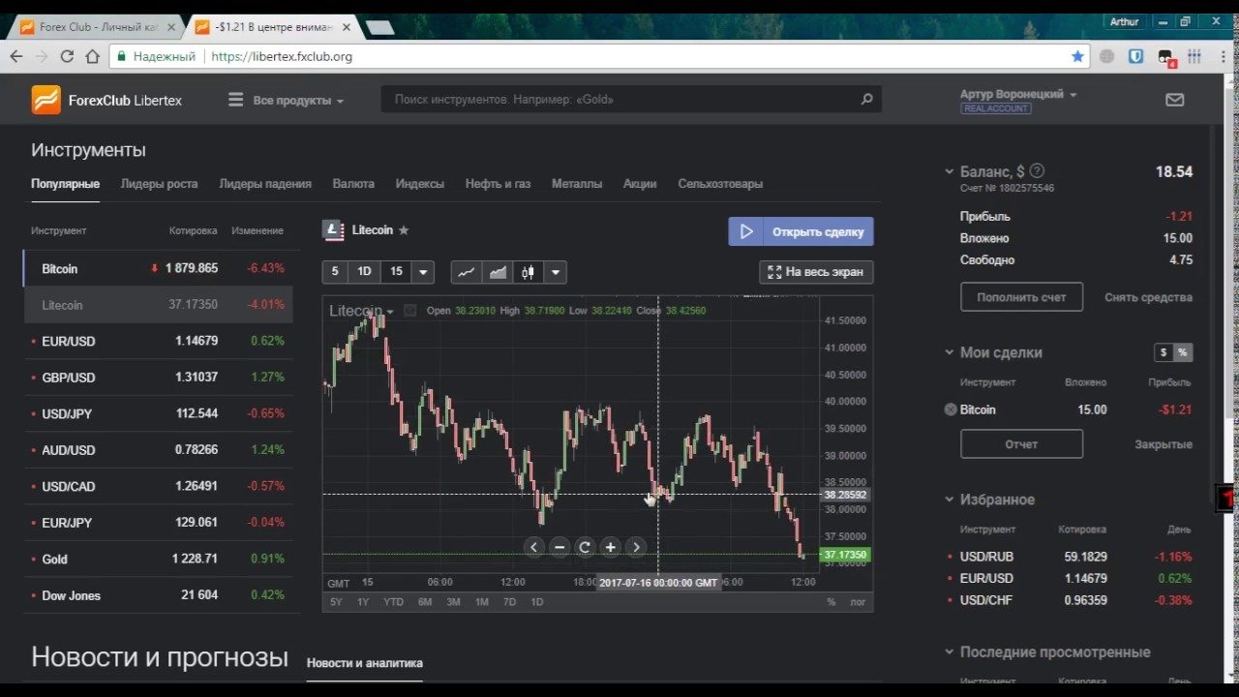The height and width of the screenshot is (697, 1239).
Task: Switch deals display to percent
Action: tap(1183, 352)
